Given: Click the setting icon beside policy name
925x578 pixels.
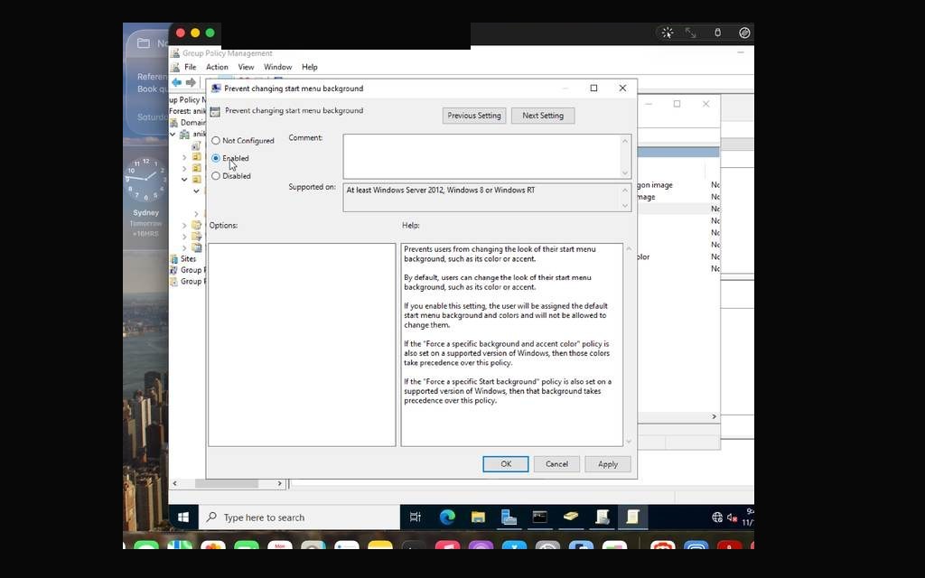Looking at the screenshot, I should click(215, 111).
